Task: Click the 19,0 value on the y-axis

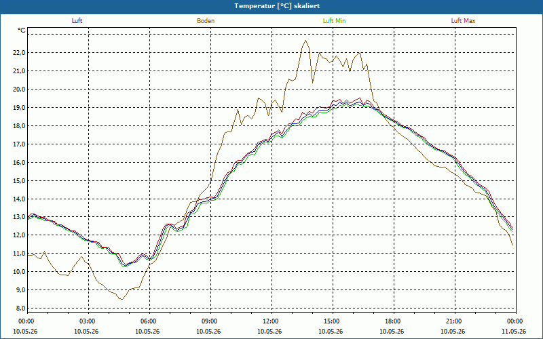Action: [19, 108]
